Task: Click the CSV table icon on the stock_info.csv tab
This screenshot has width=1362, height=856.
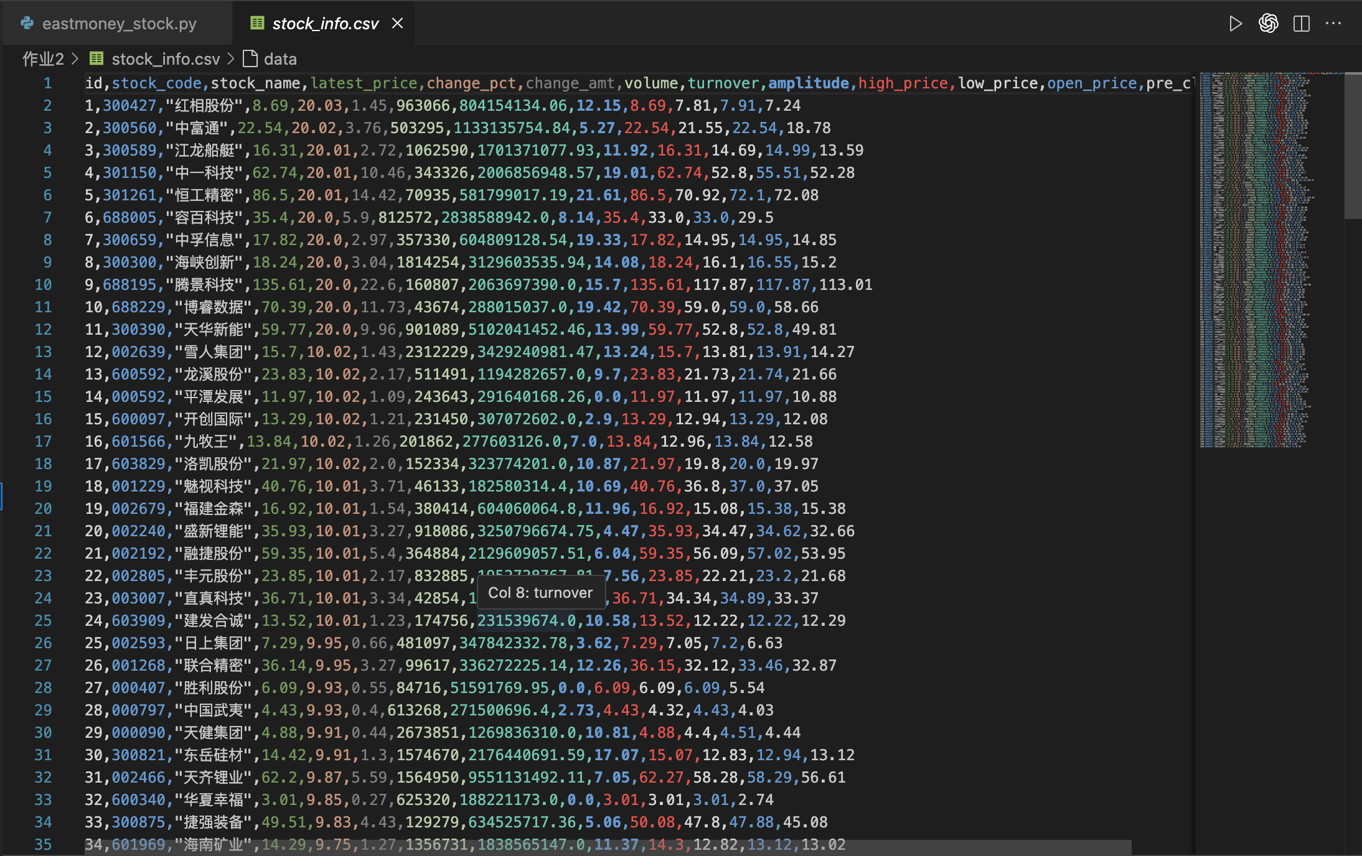Action: (x=257, y=24)
